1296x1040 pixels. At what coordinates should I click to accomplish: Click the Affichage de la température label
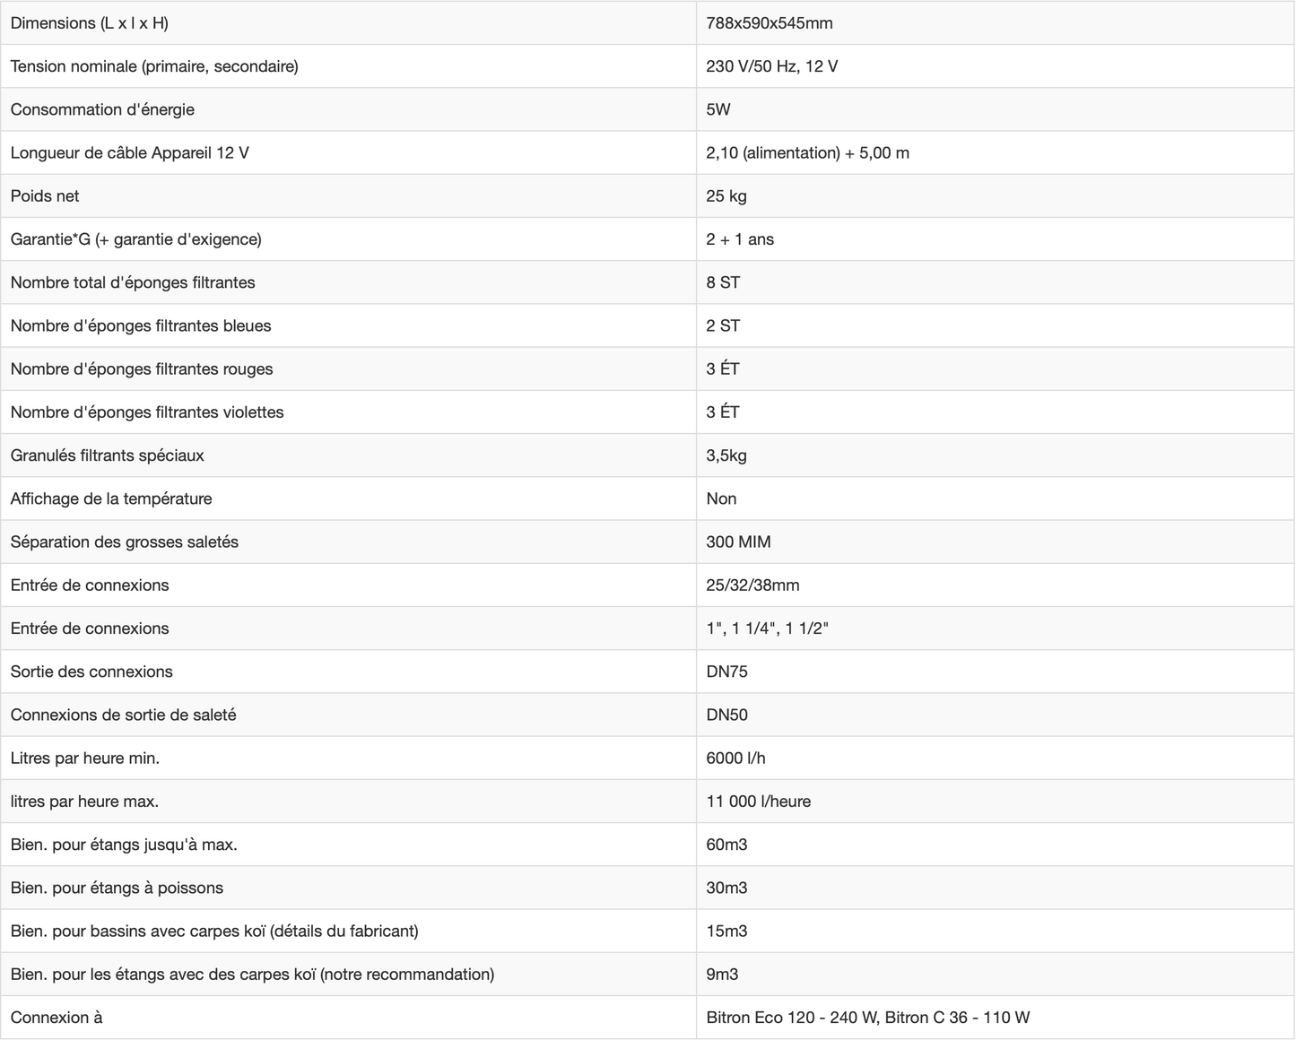[x=111, y=498]
